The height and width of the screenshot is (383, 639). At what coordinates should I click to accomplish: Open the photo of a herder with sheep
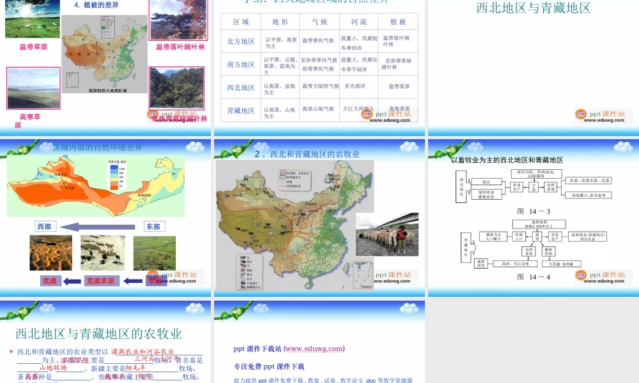tap(387, 234)
